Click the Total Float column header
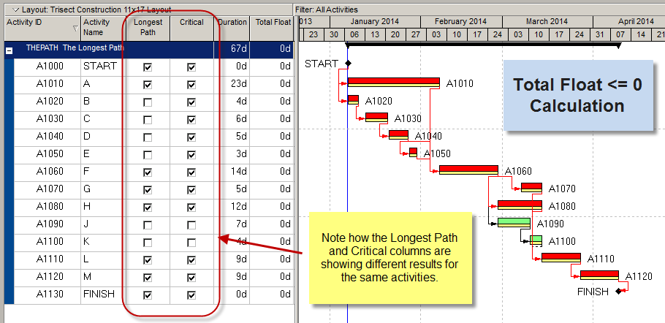This screenshot has height=323, width=665. pyautogui.click(x=271, y=23)
